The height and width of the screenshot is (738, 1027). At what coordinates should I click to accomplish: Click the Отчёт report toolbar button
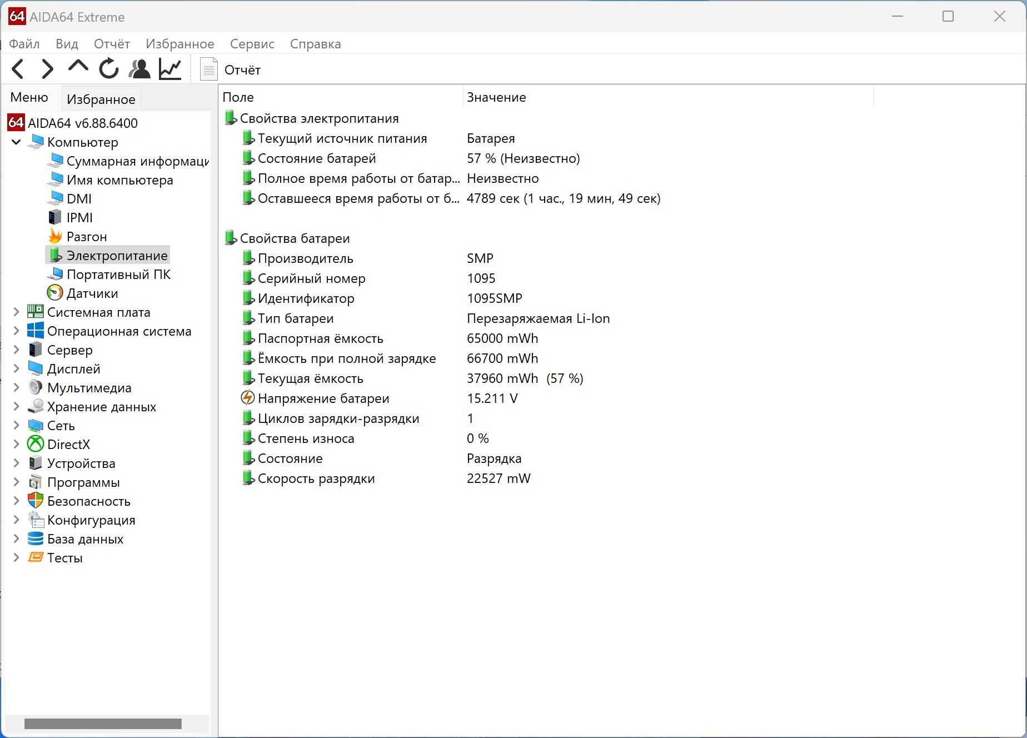click(230, 69)
